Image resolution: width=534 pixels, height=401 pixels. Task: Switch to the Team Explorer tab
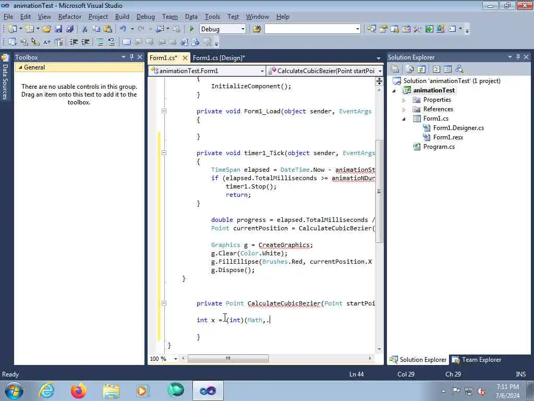pos(477,360)
